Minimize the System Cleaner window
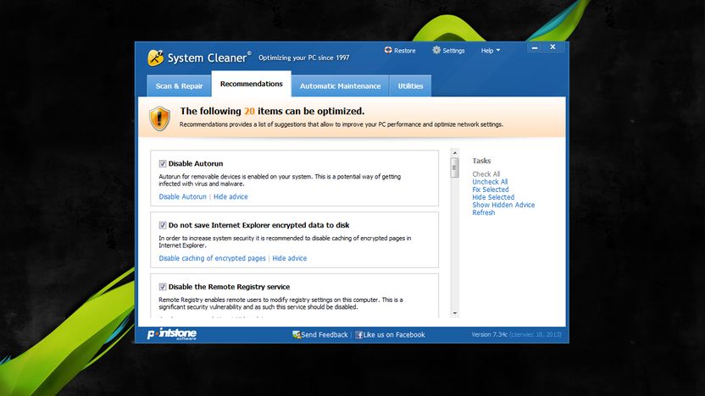This screenshot has width=705, height=396. 534,47
